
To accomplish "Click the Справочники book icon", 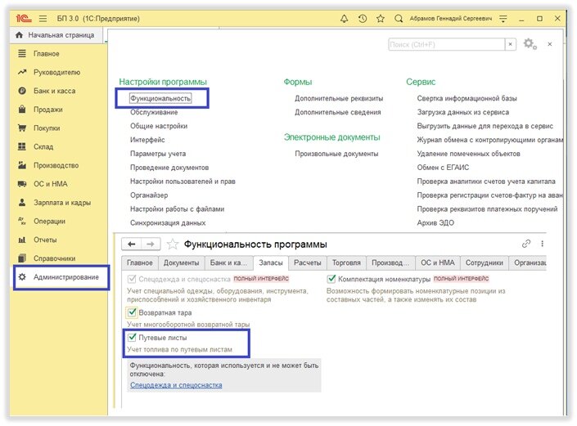I will coord(22,258).
